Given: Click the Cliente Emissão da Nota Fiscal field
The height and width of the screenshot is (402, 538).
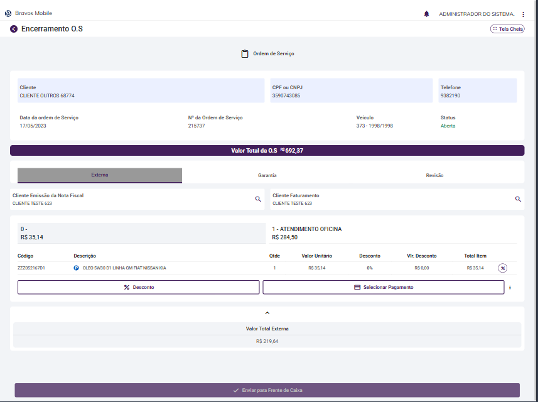Looking at the screenshot, I should tap(137, 199).
